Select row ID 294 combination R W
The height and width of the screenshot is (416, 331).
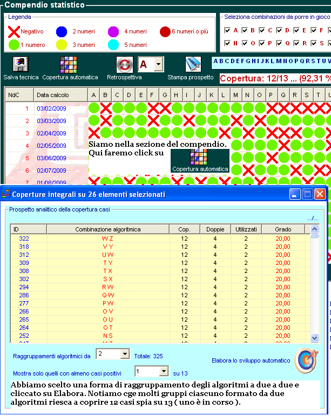pyautogui.click(x=160, y=287)
